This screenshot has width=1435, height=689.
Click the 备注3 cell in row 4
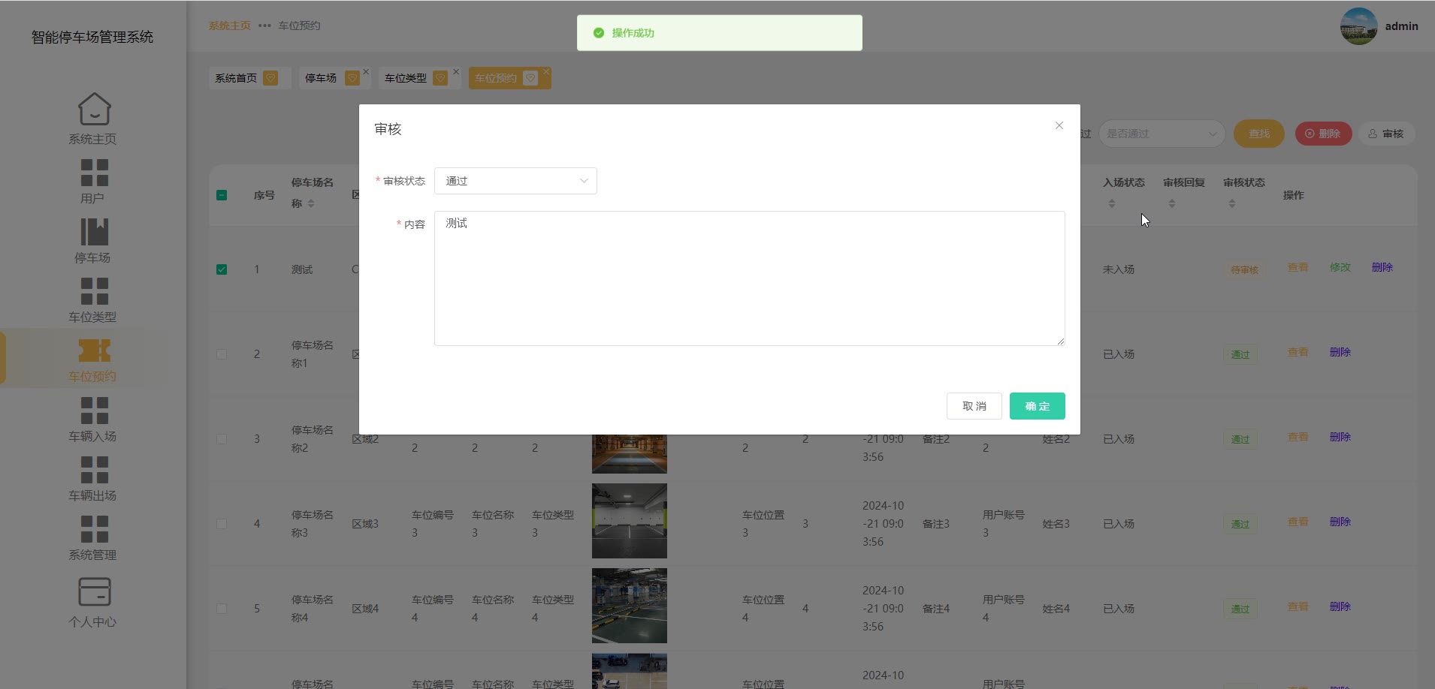(936, 524)
